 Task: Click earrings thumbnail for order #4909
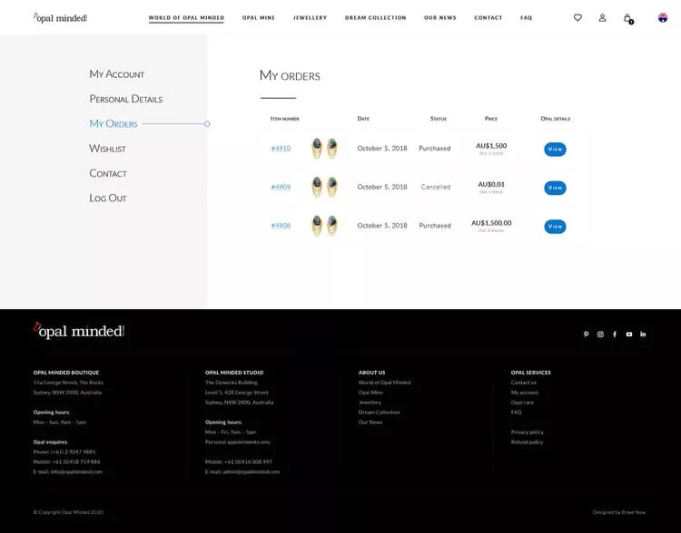[324, 187]
